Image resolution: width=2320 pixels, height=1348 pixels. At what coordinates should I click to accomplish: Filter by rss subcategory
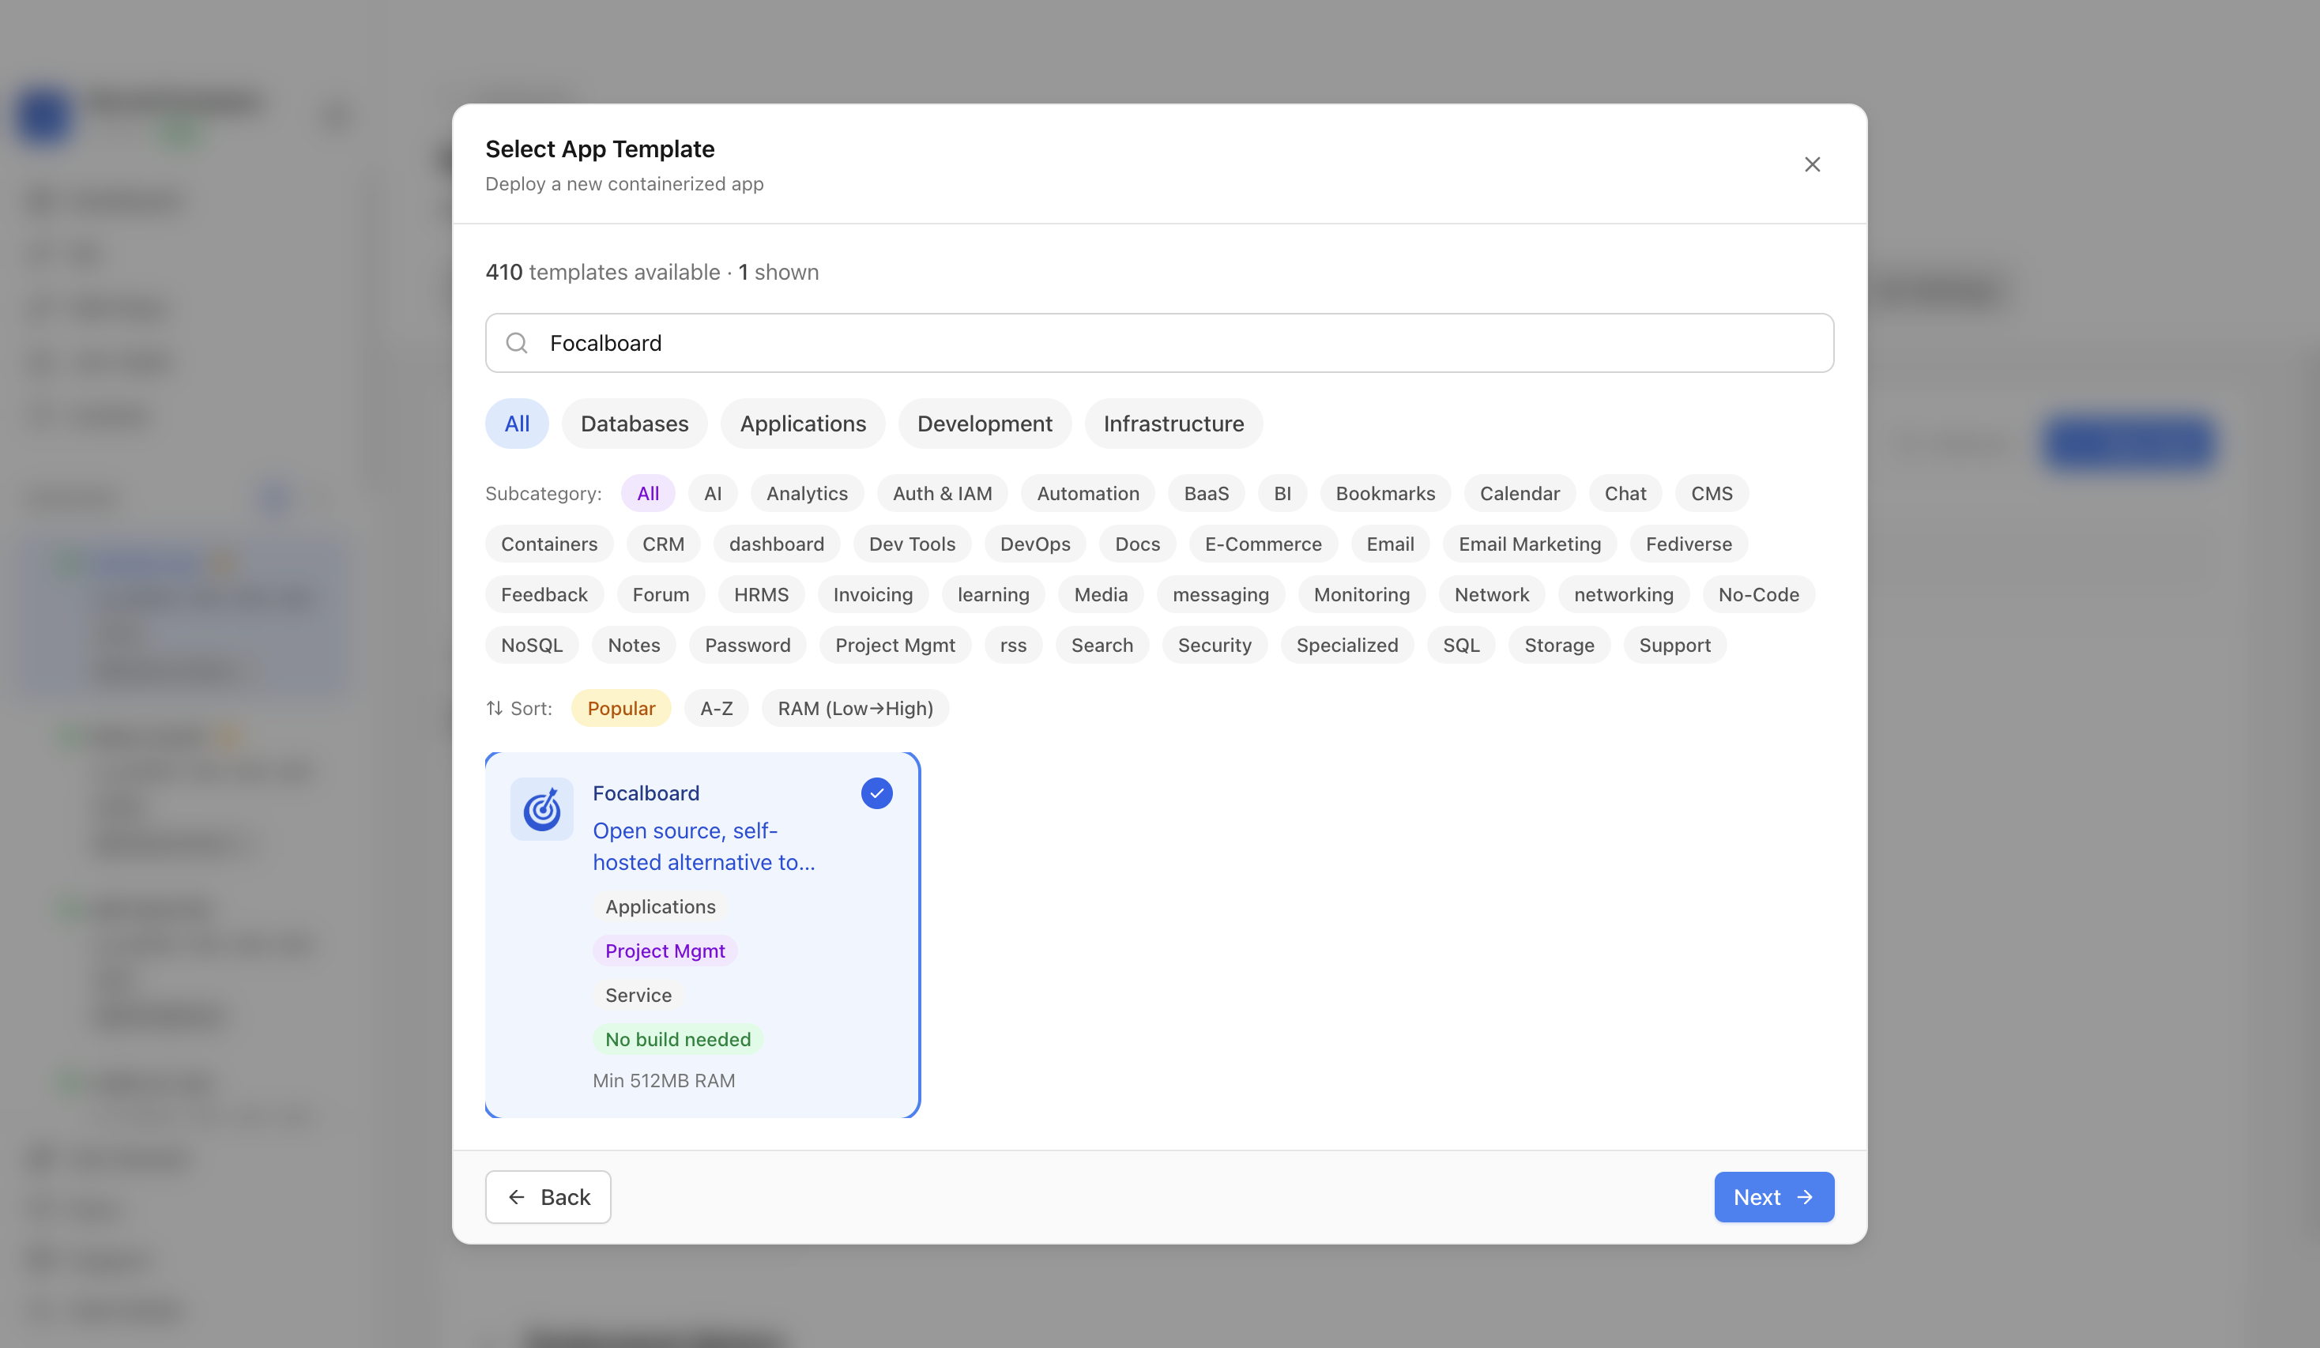pyautogui.click(x=1013, y=646)
